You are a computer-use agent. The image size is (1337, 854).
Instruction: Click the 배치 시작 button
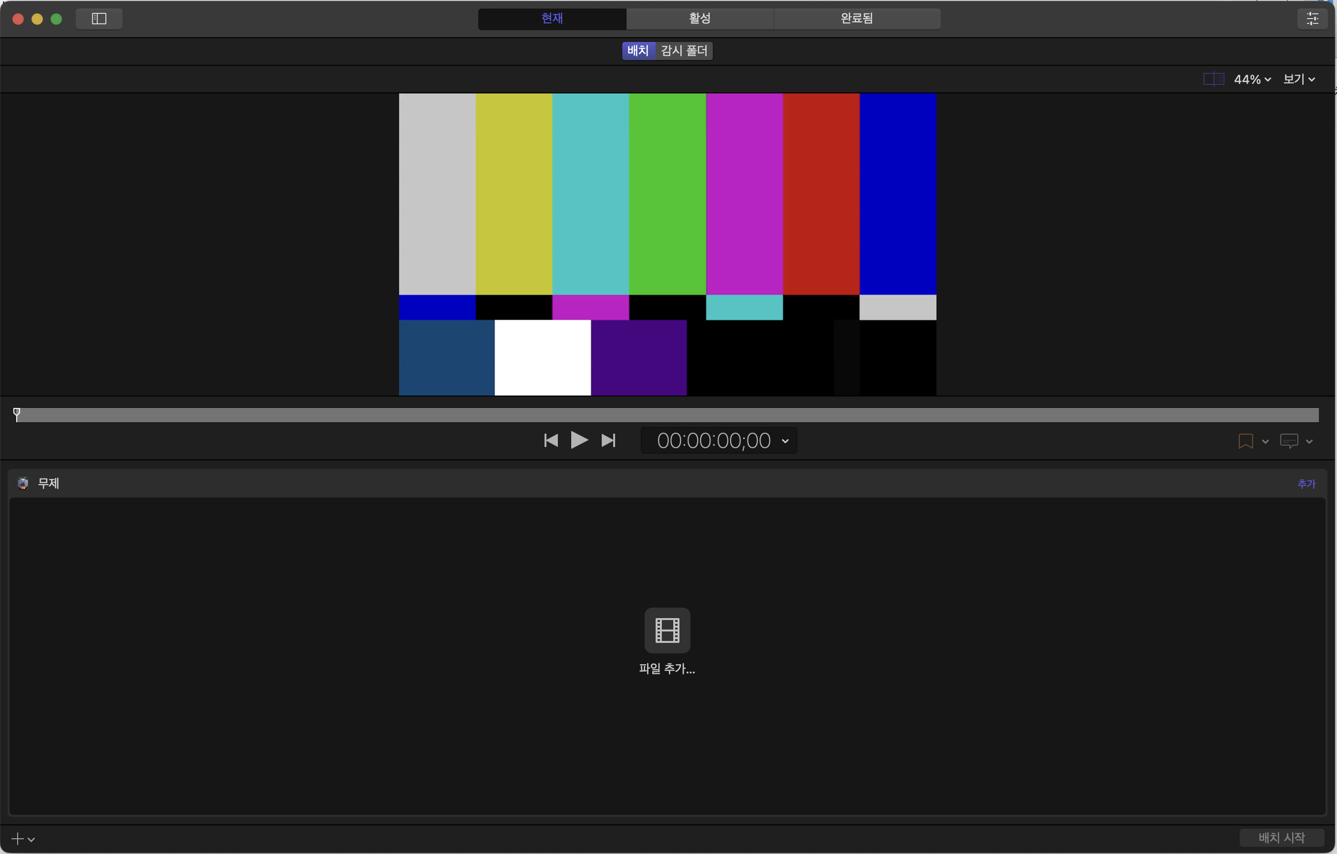(1282, 837)
